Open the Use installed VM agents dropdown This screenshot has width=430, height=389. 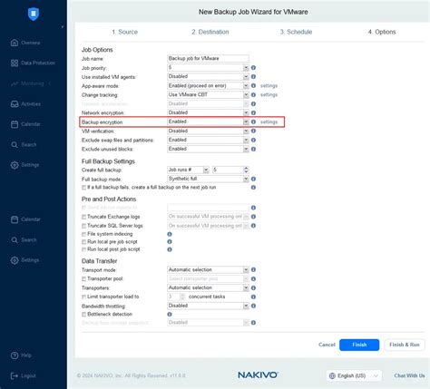[208, 77]
